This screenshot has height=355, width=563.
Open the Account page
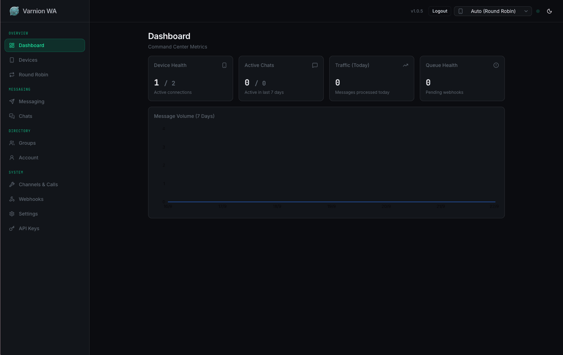[45, 158]
